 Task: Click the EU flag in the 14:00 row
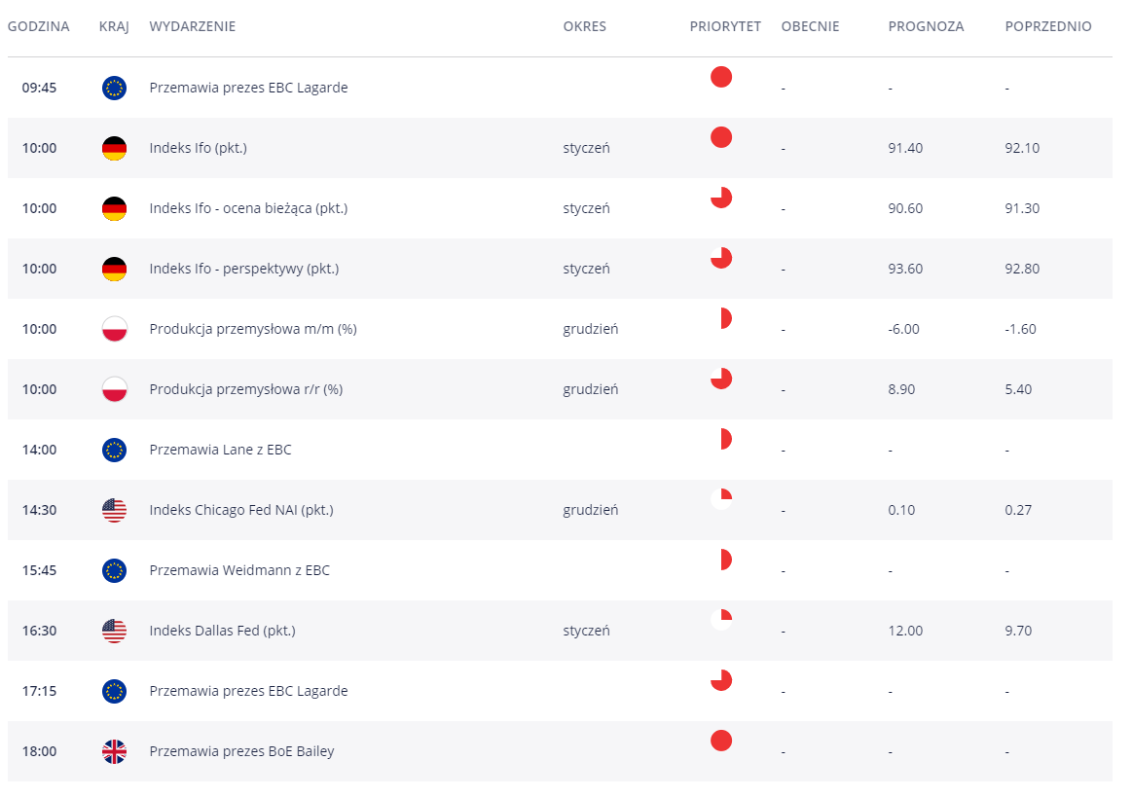click(114, 450)
